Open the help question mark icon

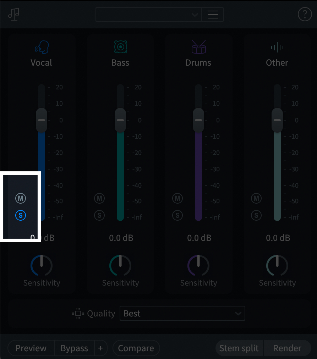point(305,14)
